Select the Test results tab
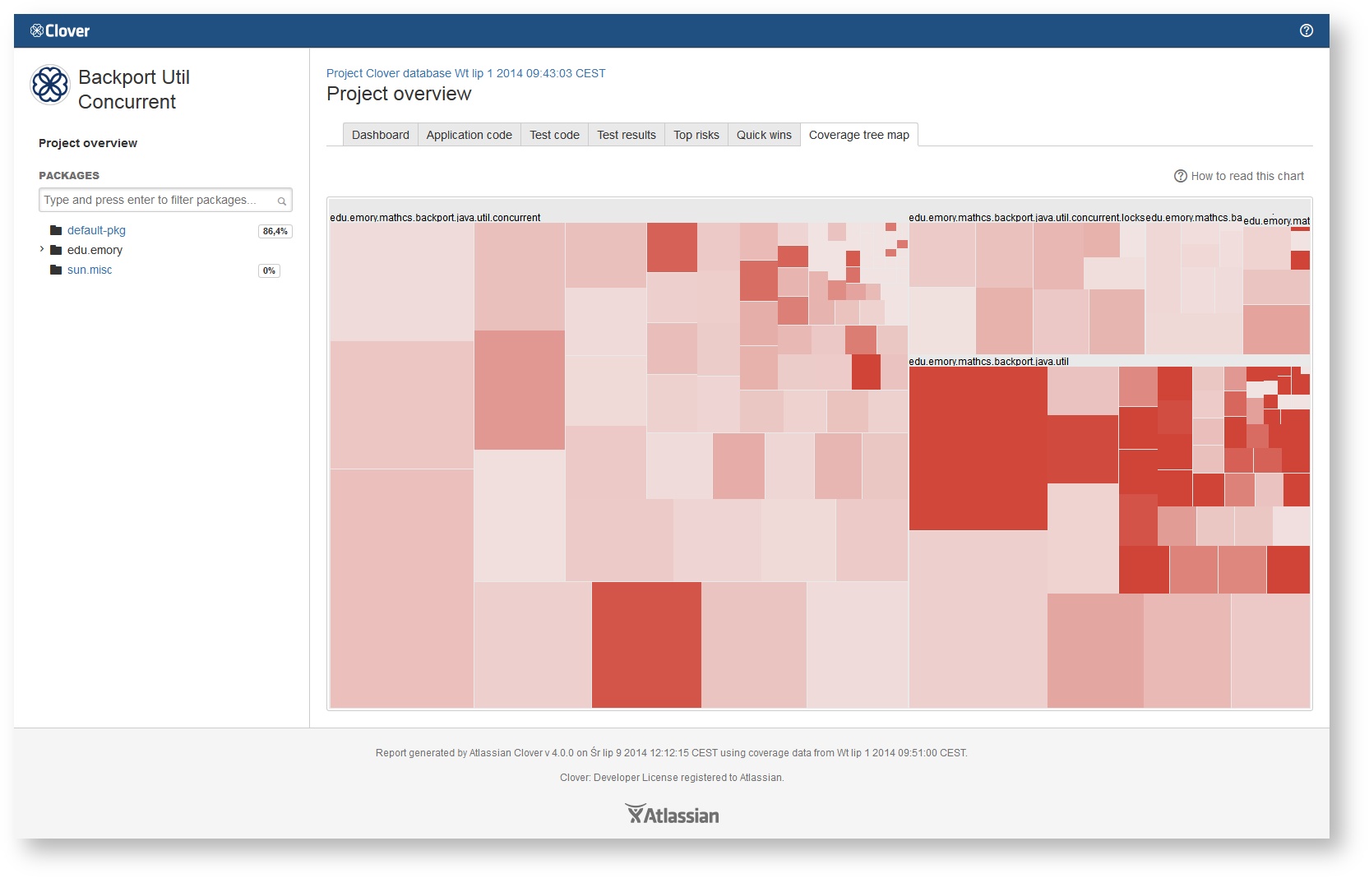 pos(627,135)
